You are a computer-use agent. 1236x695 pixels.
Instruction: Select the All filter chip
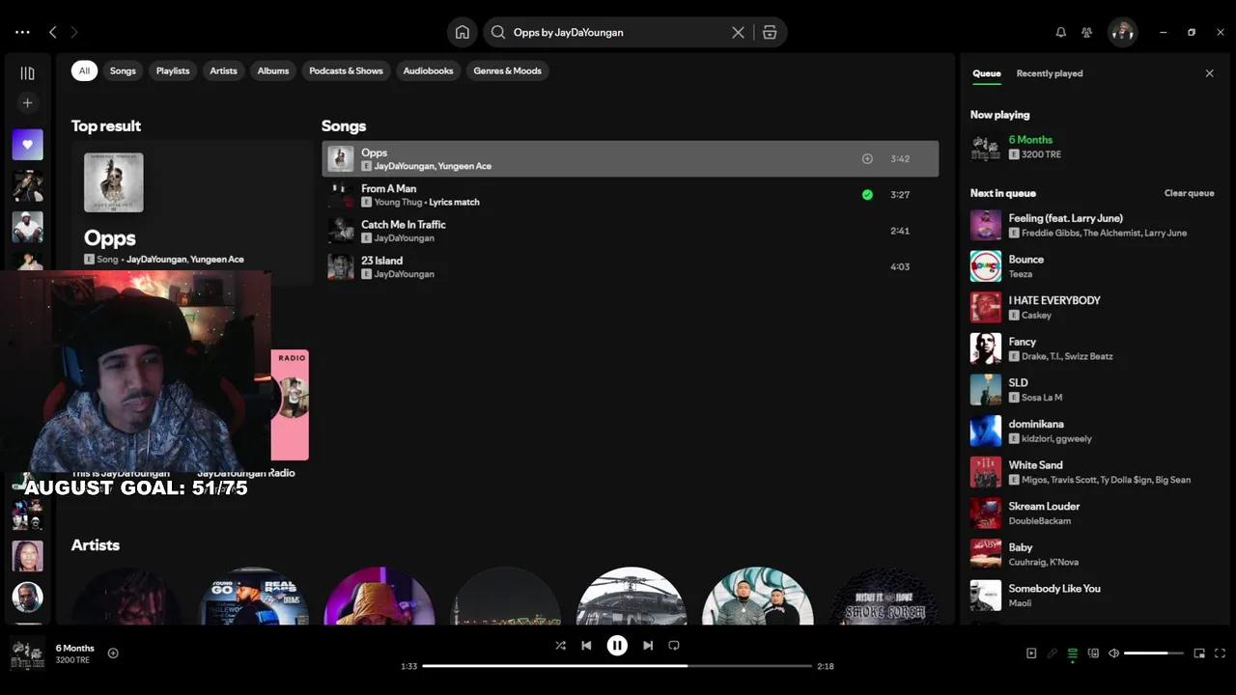pyautogui.click(x=84, y=70)
